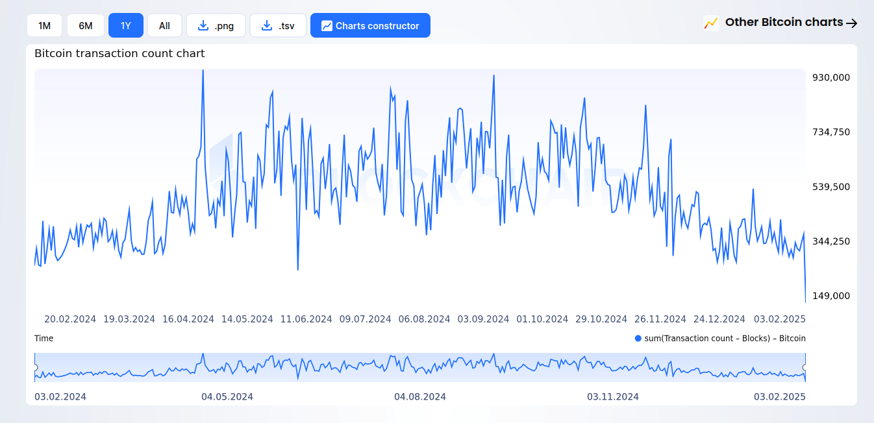
Task: Click the 03.09.2024 x-axis date
Action: (x=484, y=319)
